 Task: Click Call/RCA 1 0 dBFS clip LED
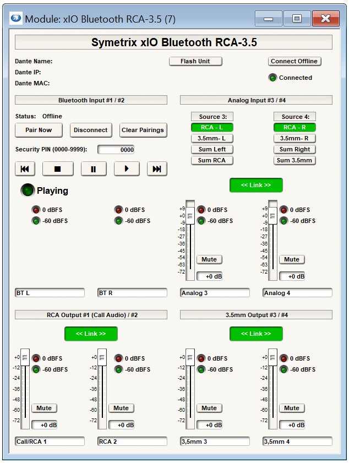(x=36, y=358)
